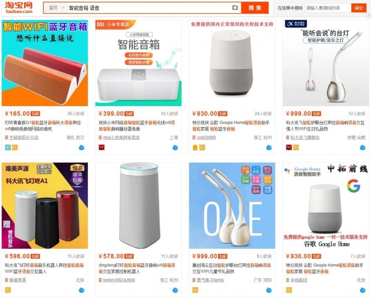372x299 pixels.
Task: Click the 确定 confirm exclusion button
Action: [x=358, y=8]
